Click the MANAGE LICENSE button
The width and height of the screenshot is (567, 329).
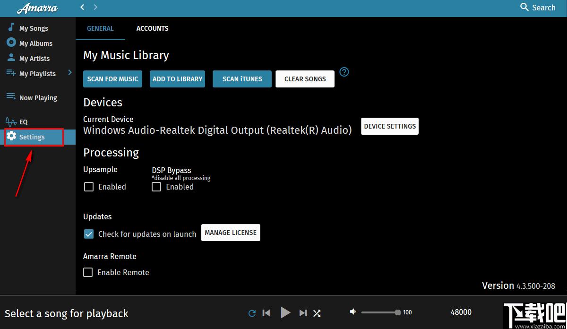231,233
